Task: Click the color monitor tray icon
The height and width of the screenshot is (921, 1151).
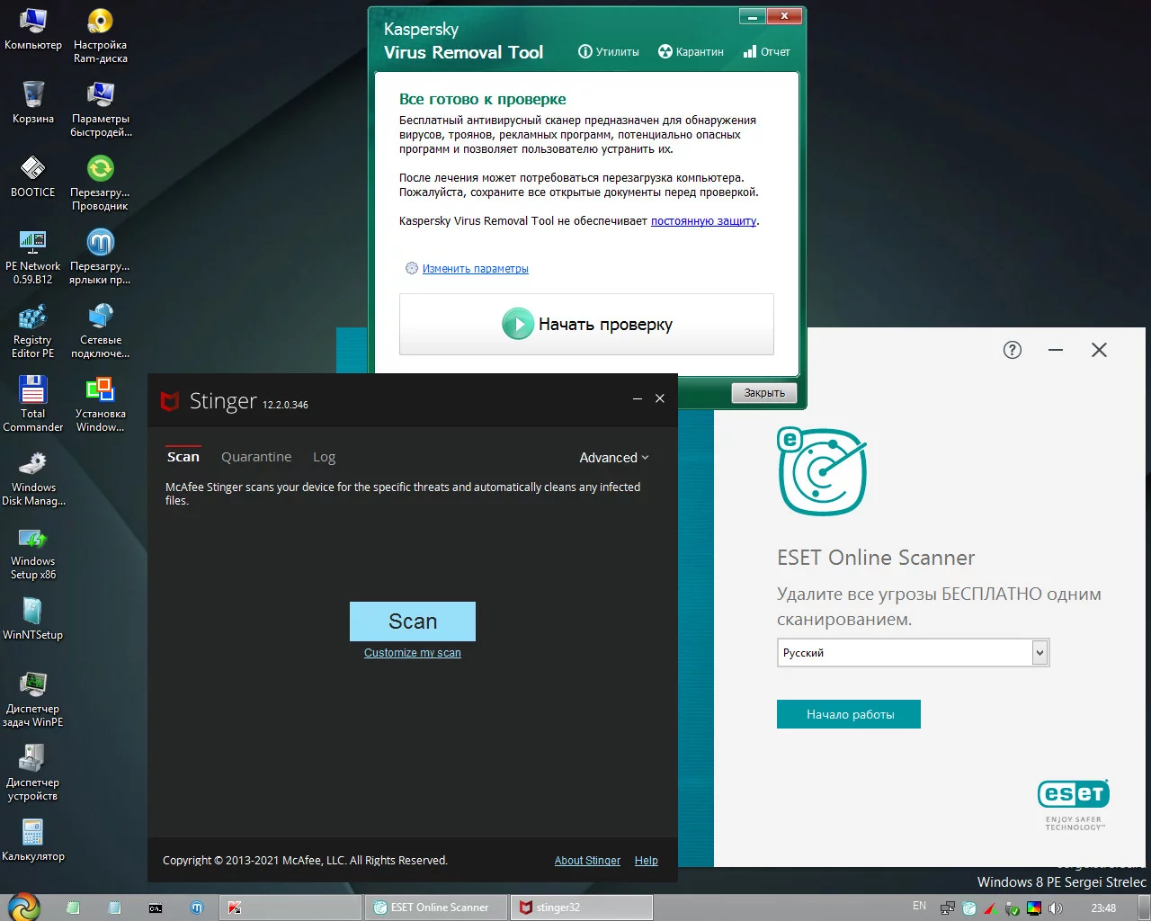Action: pos(1034,908)
